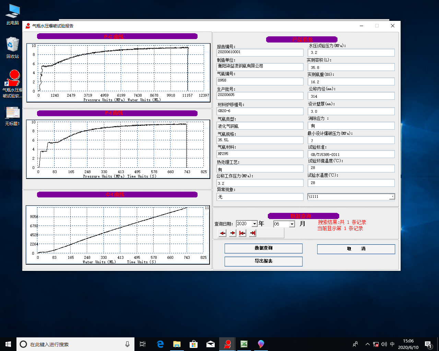Click the 数据查询 purple header
This screenshot has width=439, height=351.
click(304, 216)
